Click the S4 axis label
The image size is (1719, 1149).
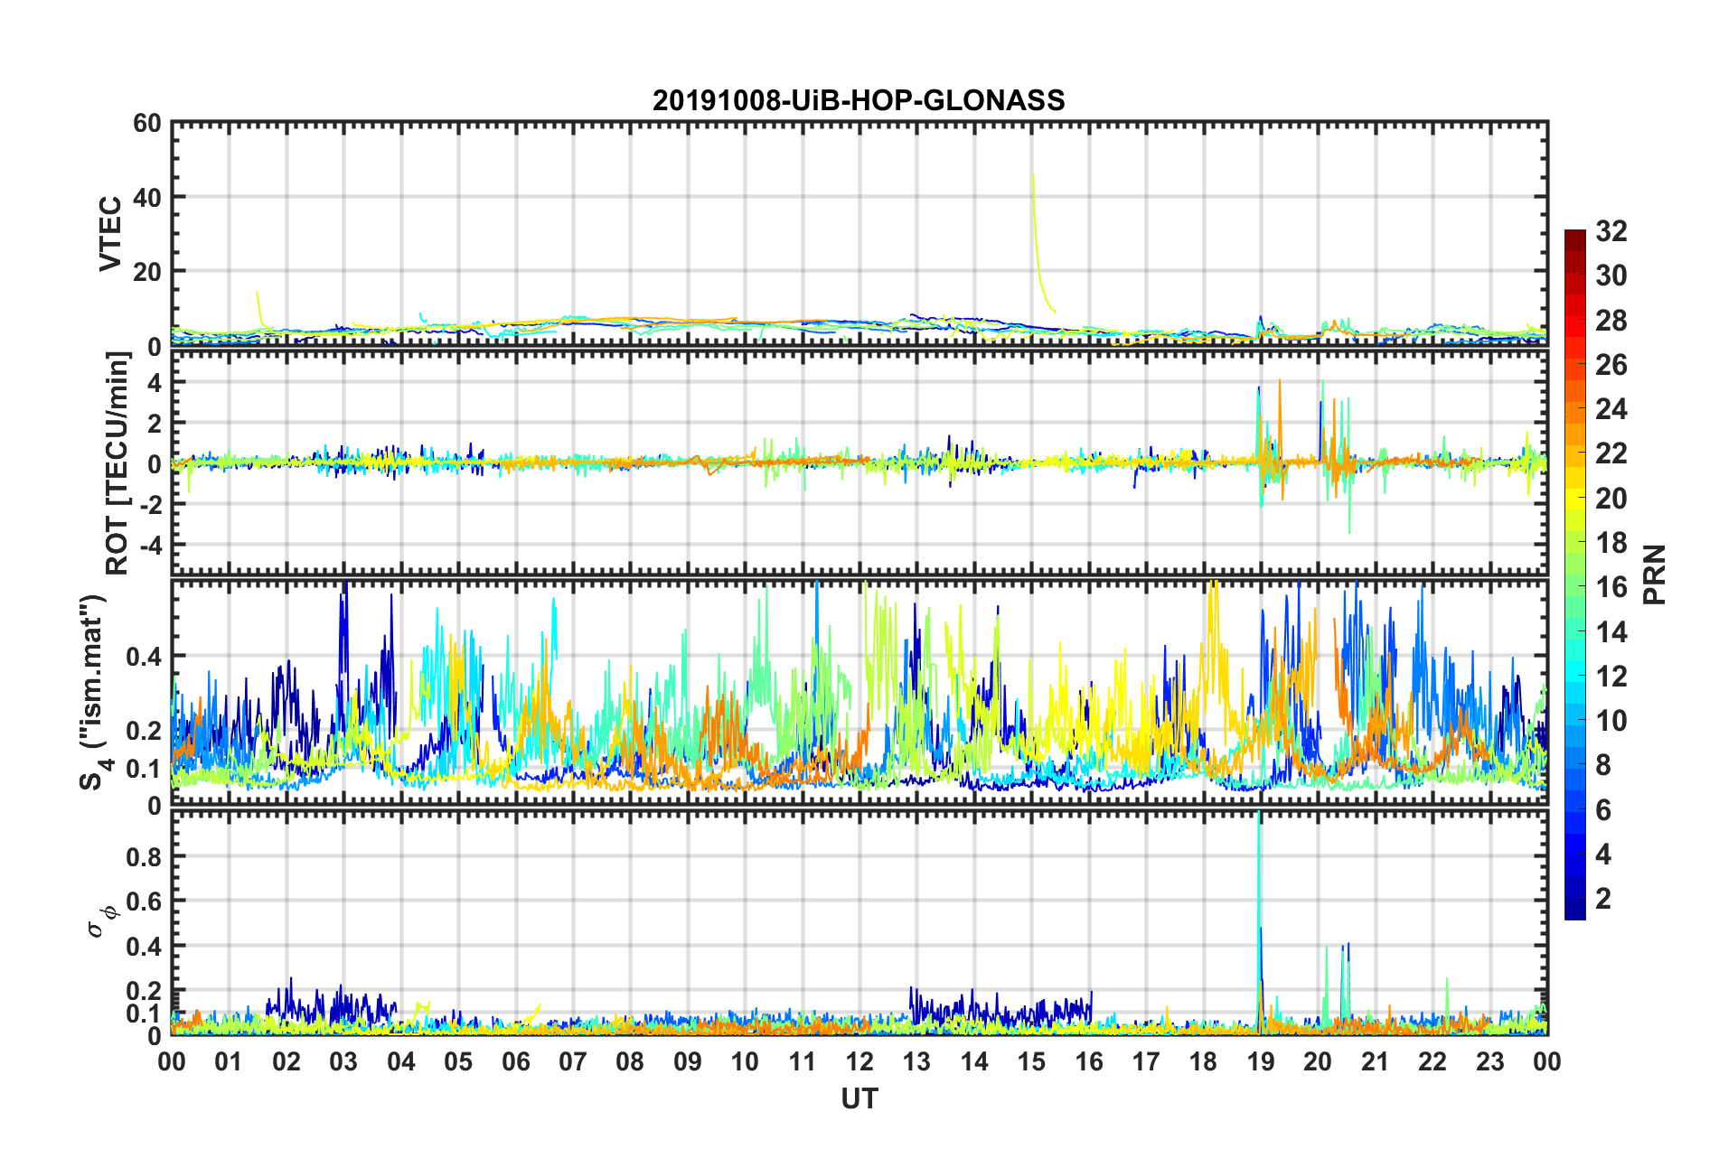(93, 692)
